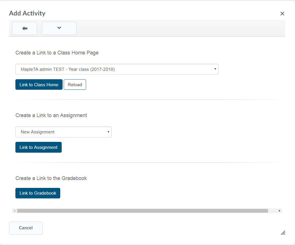Open the MapleTA admin TEST class dropdown

point(116,69)
